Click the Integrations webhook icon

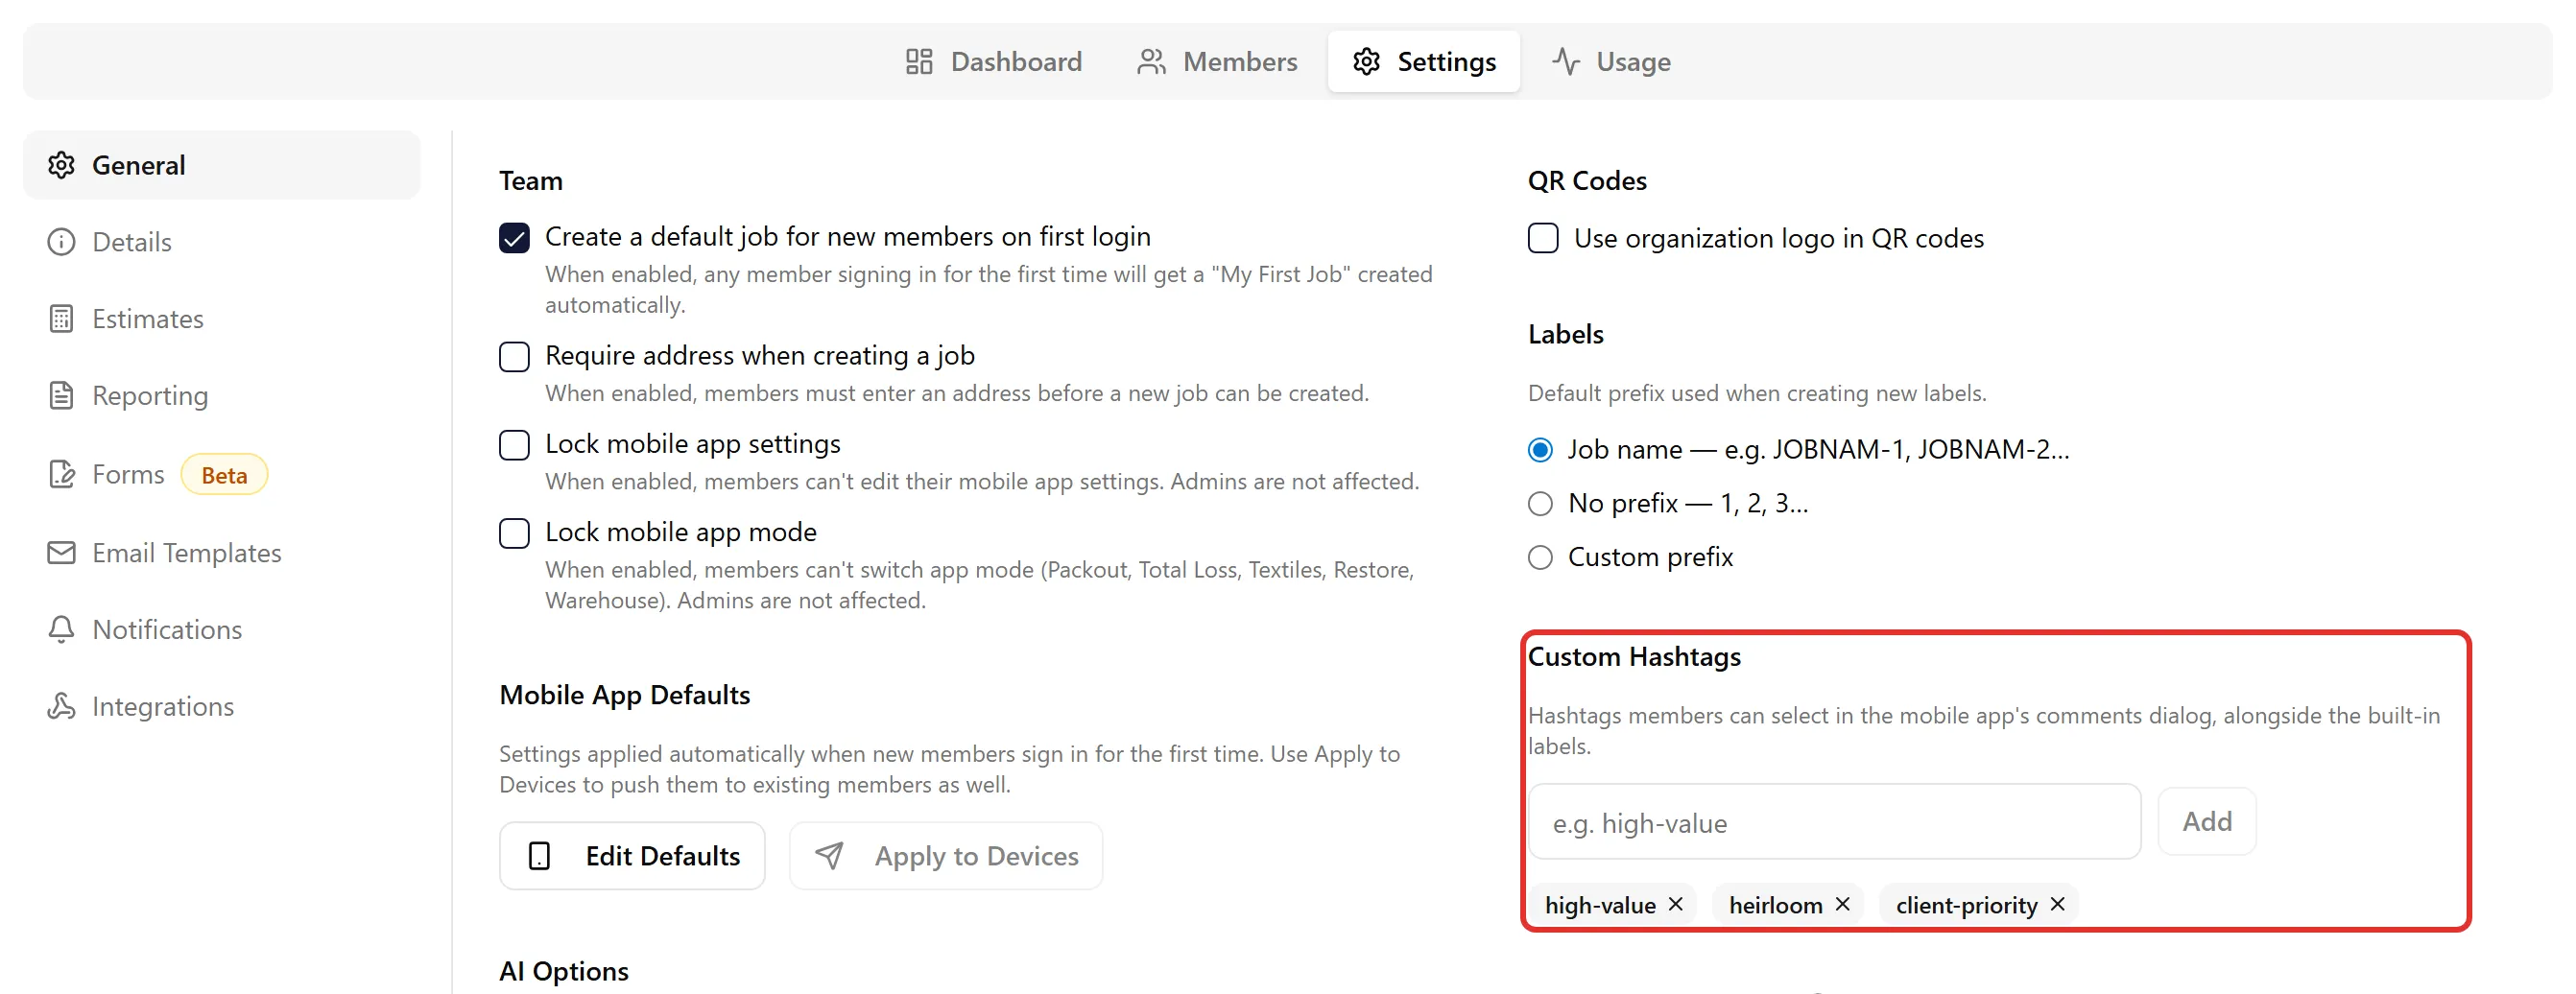(x=62, y=706)
